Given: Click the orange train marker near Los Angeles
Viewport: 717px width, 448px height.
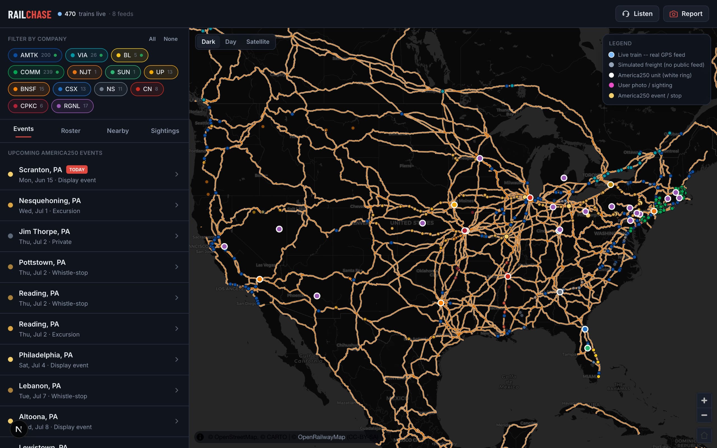Looking at the screenshot, I should pyautogui.click(x=260, y=279).
